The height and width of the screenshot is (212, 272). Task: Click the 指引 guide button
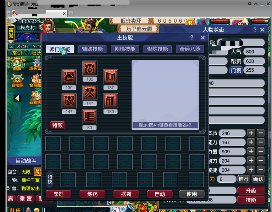click(17, 53)
